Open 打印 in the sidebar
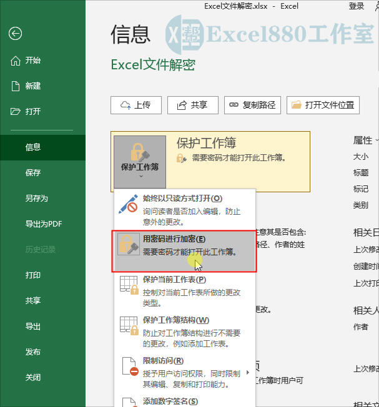 click(42, 275)
